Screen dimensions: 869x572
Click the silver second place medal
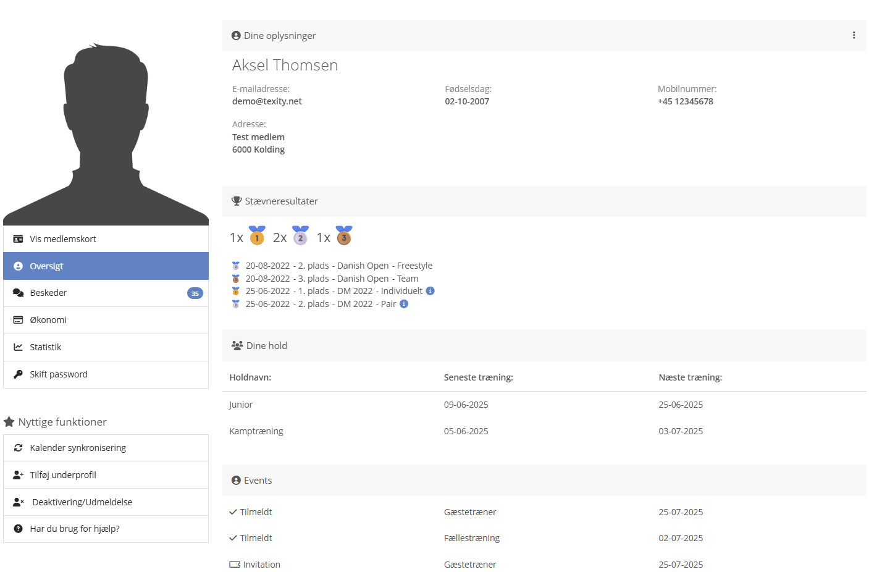point(300,235)
